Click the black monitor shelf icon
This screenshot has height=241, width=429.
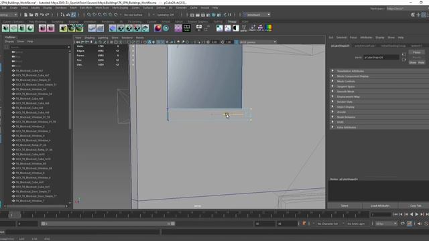[x=186, y=28]
